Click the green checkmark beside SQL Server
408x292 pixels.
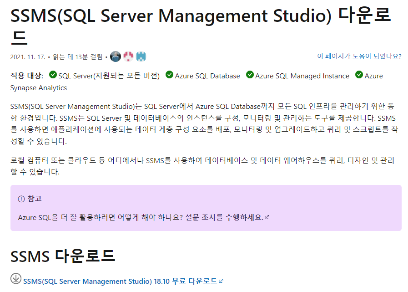53,75
